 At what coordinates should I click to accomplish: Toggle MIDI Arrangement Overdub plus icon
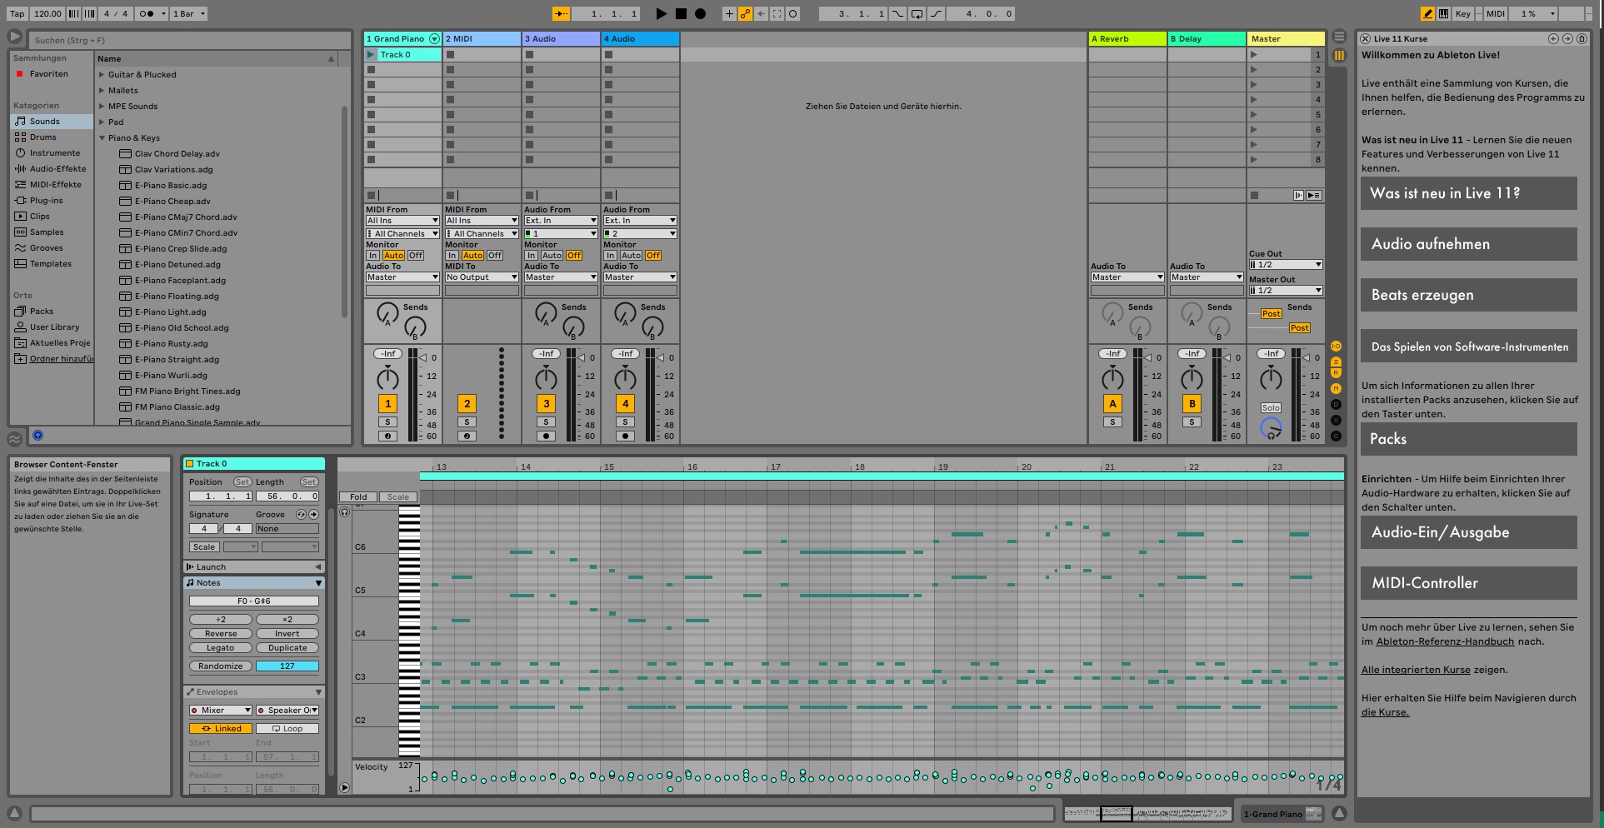click(729, 13)
